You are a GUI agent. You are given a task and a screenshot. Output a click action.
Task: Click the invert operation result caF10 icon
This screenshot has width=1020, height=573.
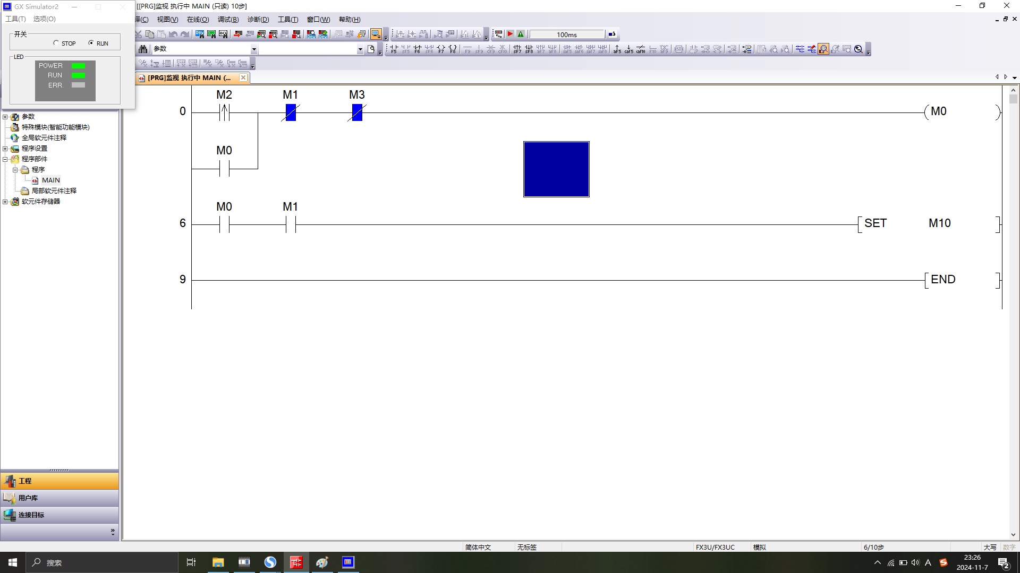(x=641, y=49)
